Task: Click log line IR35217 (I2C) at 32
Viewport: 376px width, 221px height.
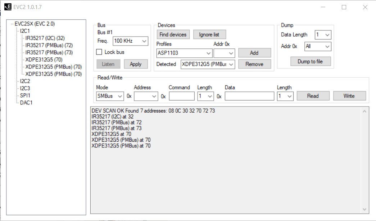Action: (113, 117)
